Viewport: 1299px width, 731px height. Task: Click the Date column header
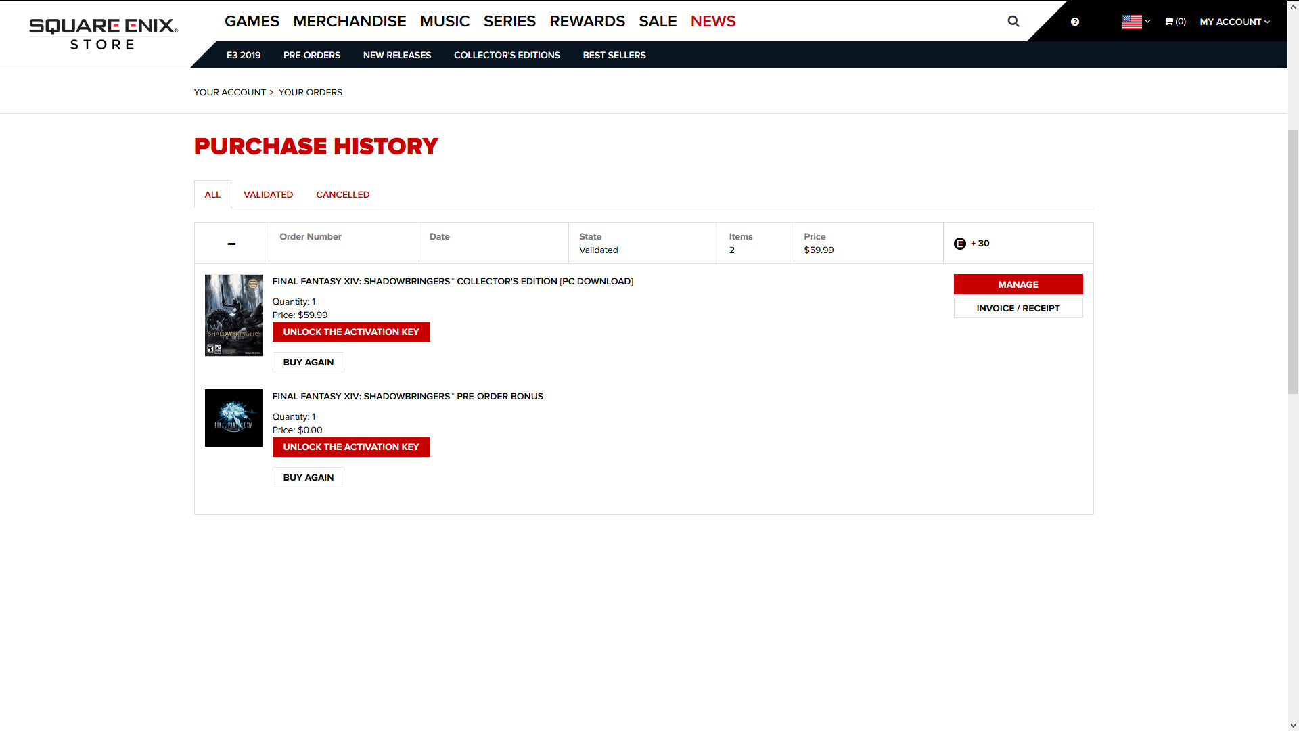pyautogui.click(x=440, y=236)
